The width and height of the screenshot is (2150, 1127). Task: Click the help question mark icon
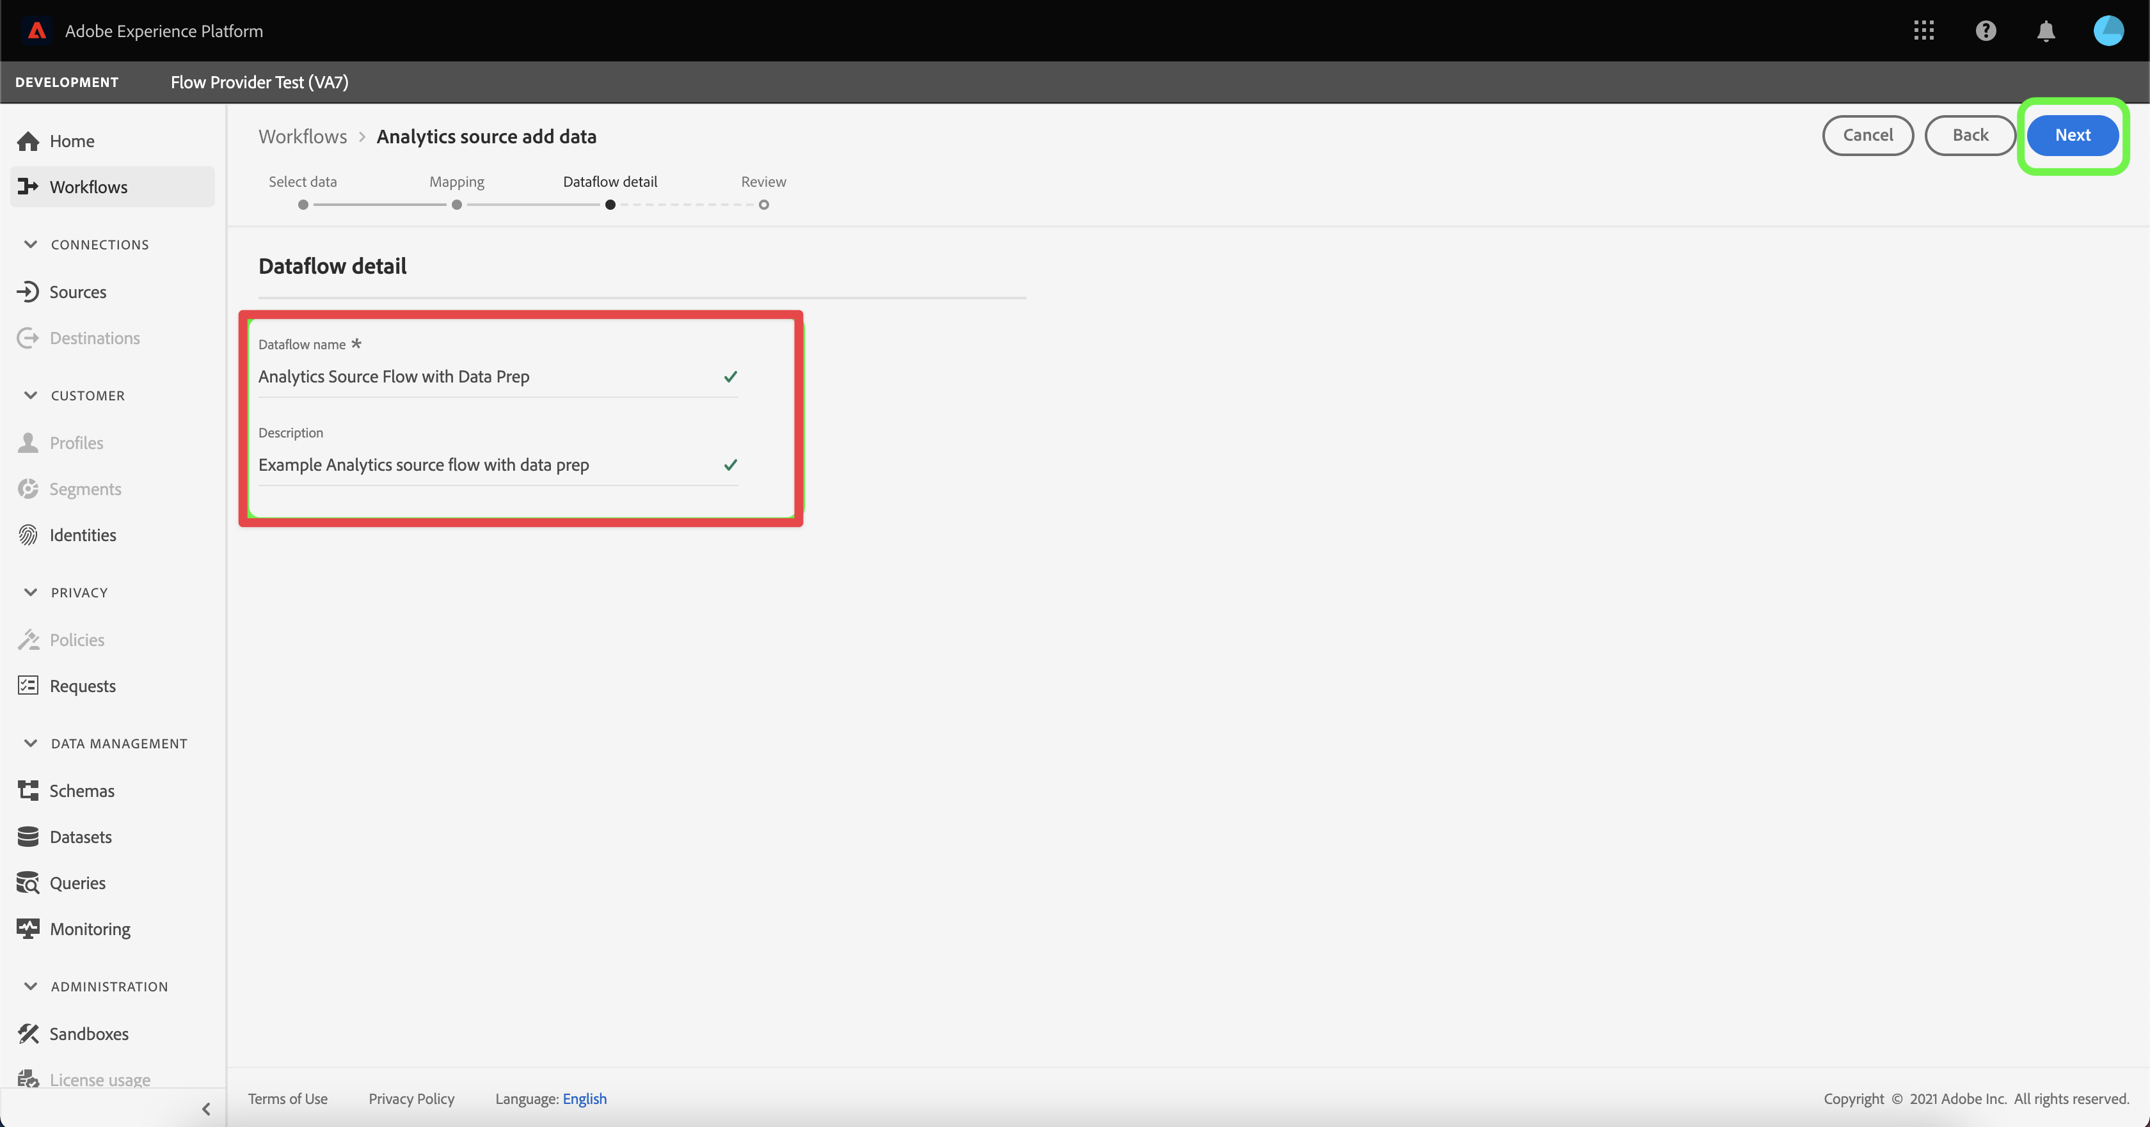(x=1986, y=31)
